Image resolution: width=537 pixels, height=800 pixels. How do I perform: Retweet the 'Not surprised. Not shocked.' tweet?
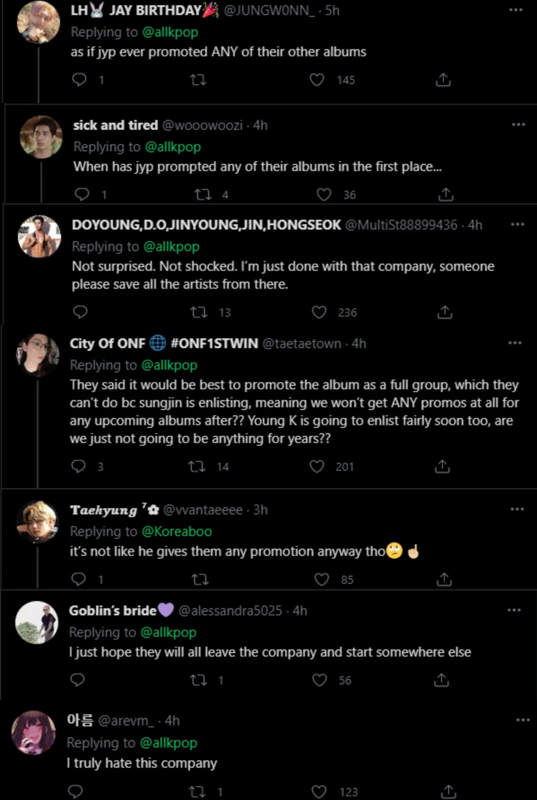click(199, 312)
